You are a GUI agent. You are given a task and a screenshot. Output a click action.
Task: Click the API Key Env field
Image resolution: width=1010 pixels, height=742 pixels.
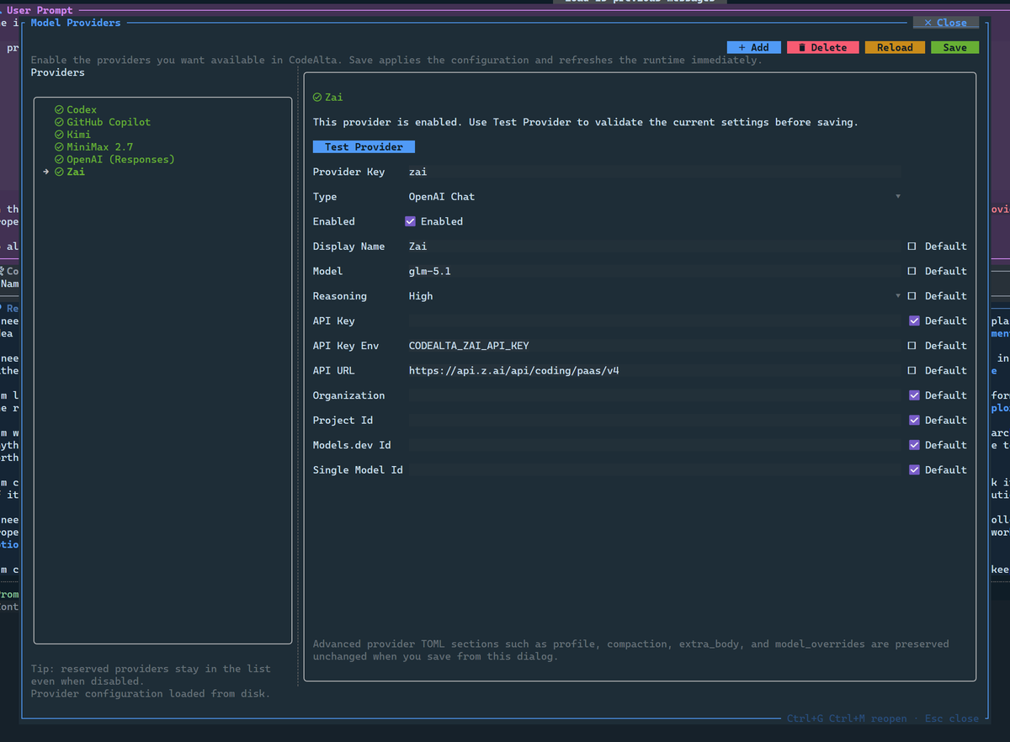(654, 346)
